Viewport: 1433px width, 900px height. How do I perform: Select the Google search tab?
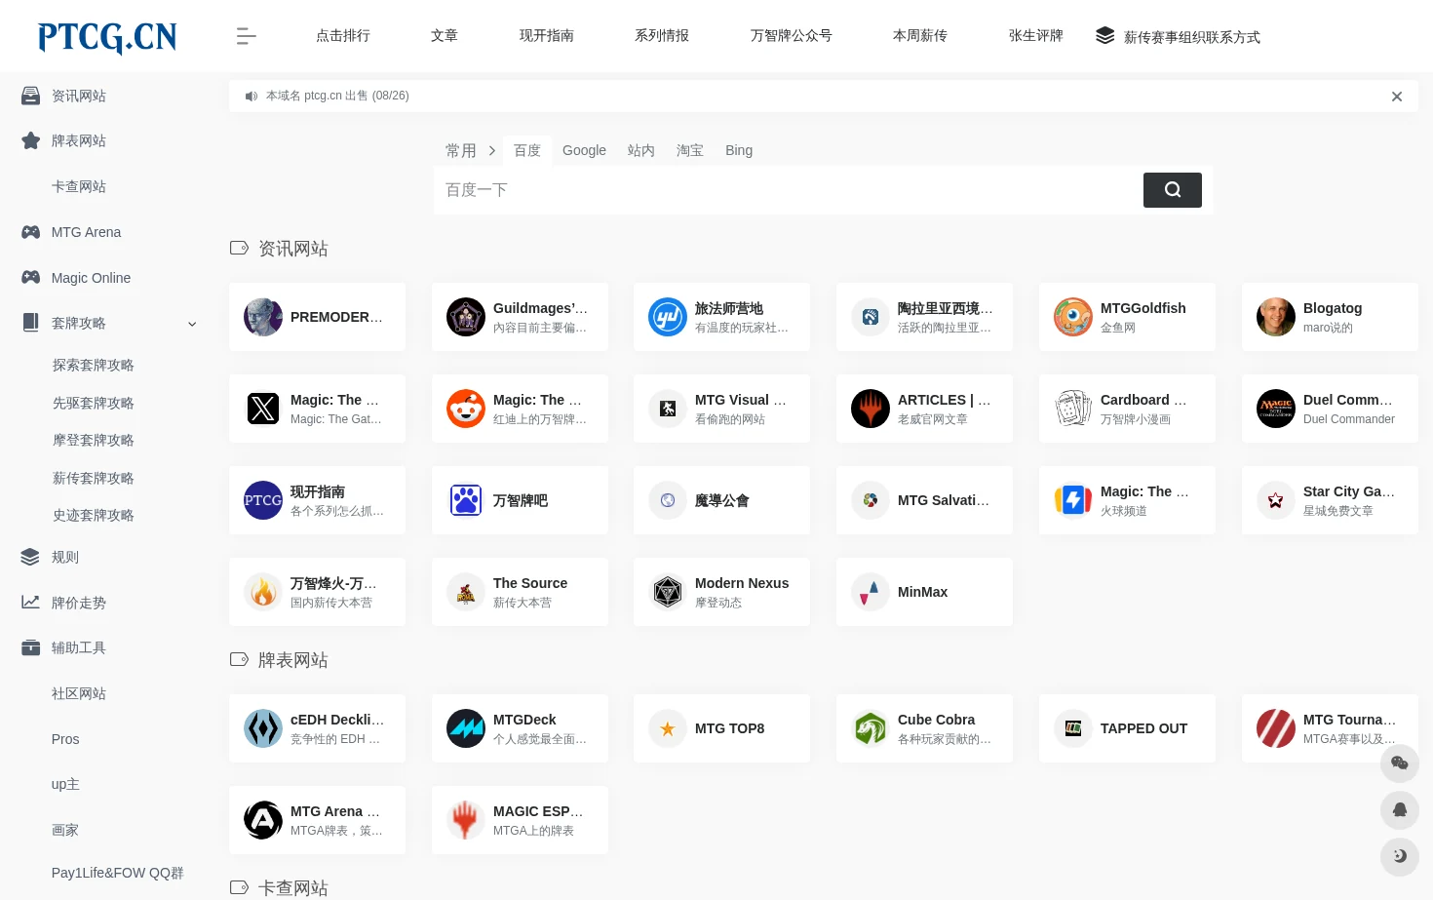(584, 150)
